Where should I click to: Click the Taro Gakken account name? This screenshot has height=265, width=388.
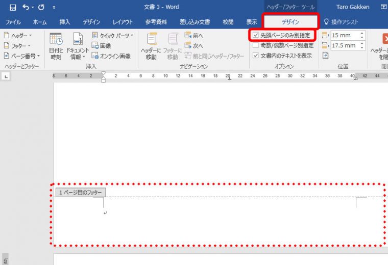(353, 7)
